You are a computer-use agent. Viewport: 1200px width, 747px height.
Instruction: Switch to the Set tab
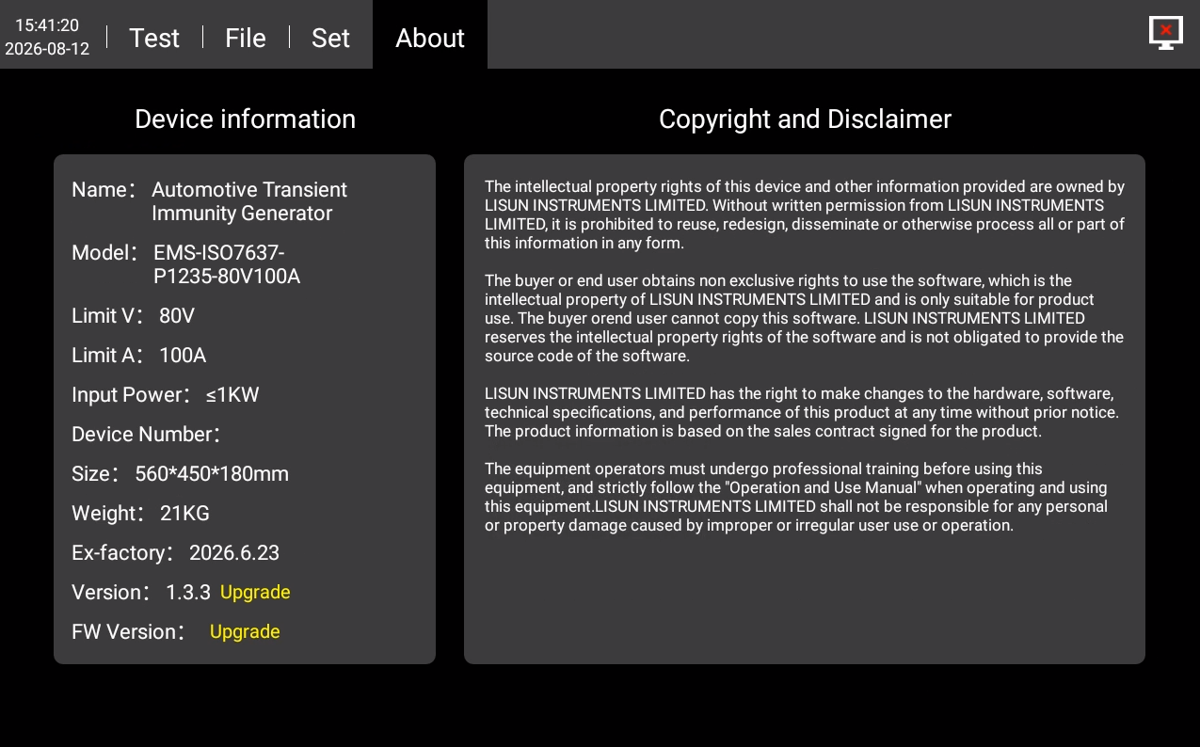(x=330, y=38)
